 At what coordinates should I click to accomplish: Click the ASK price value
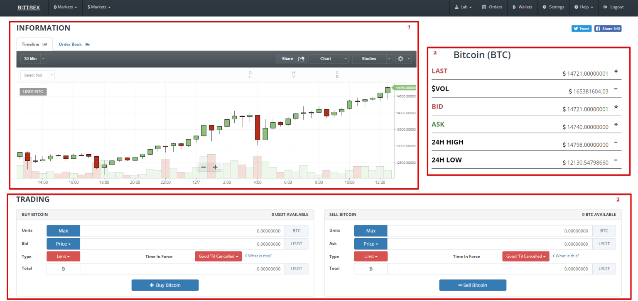[x=585, y=127]
